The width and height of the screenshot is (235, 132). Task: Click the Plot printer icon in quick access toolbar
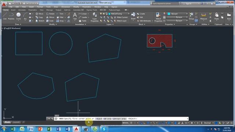[x=24, y=3]
